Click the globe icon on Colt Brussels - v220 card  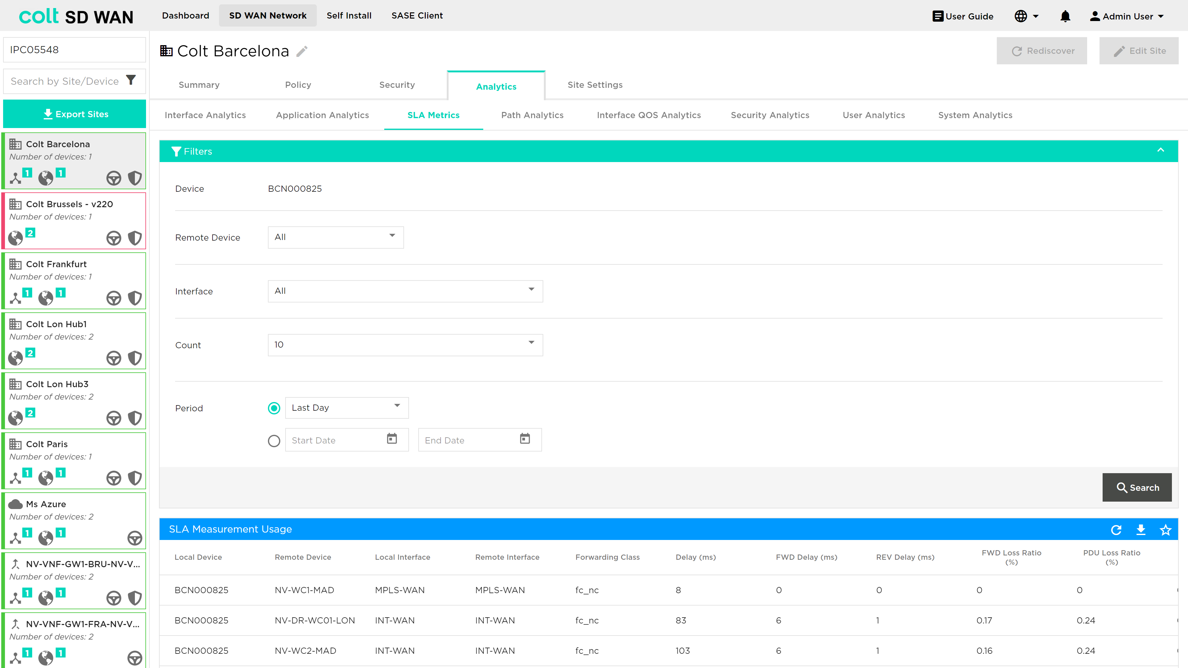click(x=16, y=238)
